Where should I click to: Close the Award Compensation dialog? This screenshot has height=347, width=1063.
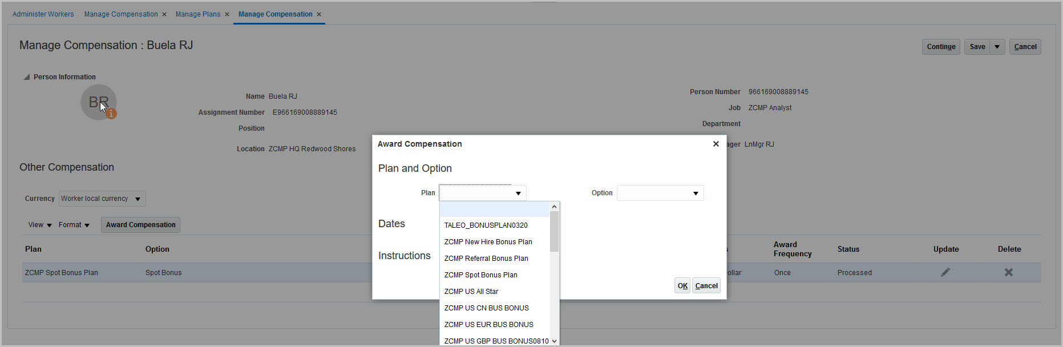[x=716, y=144]
